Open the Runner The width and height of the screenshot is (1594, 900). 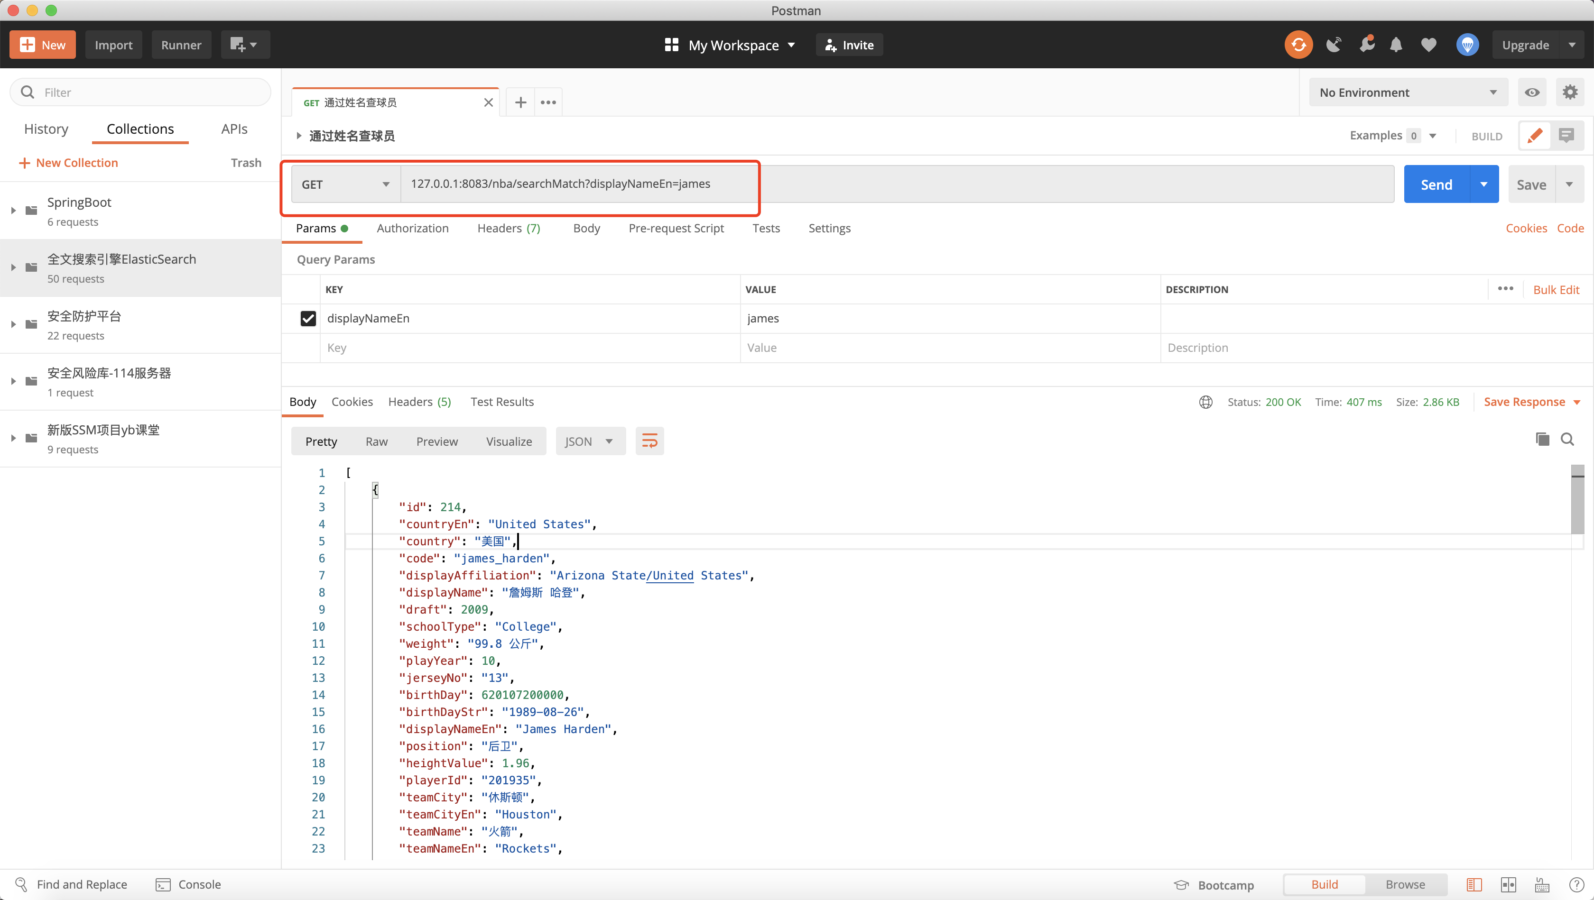tap(181, 45)
